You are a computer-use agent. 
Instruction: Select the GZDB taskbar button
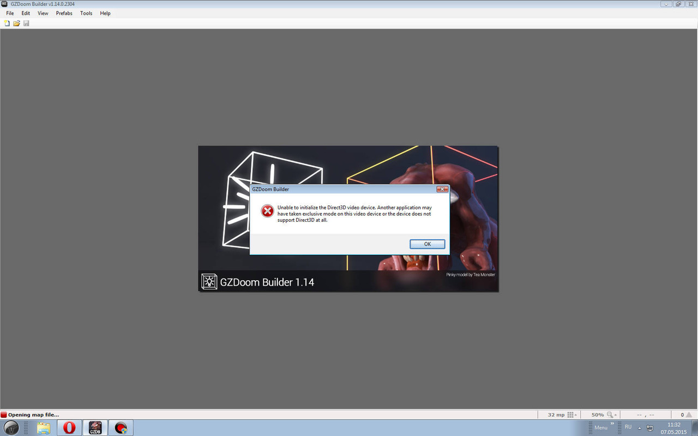click(95, 428)
